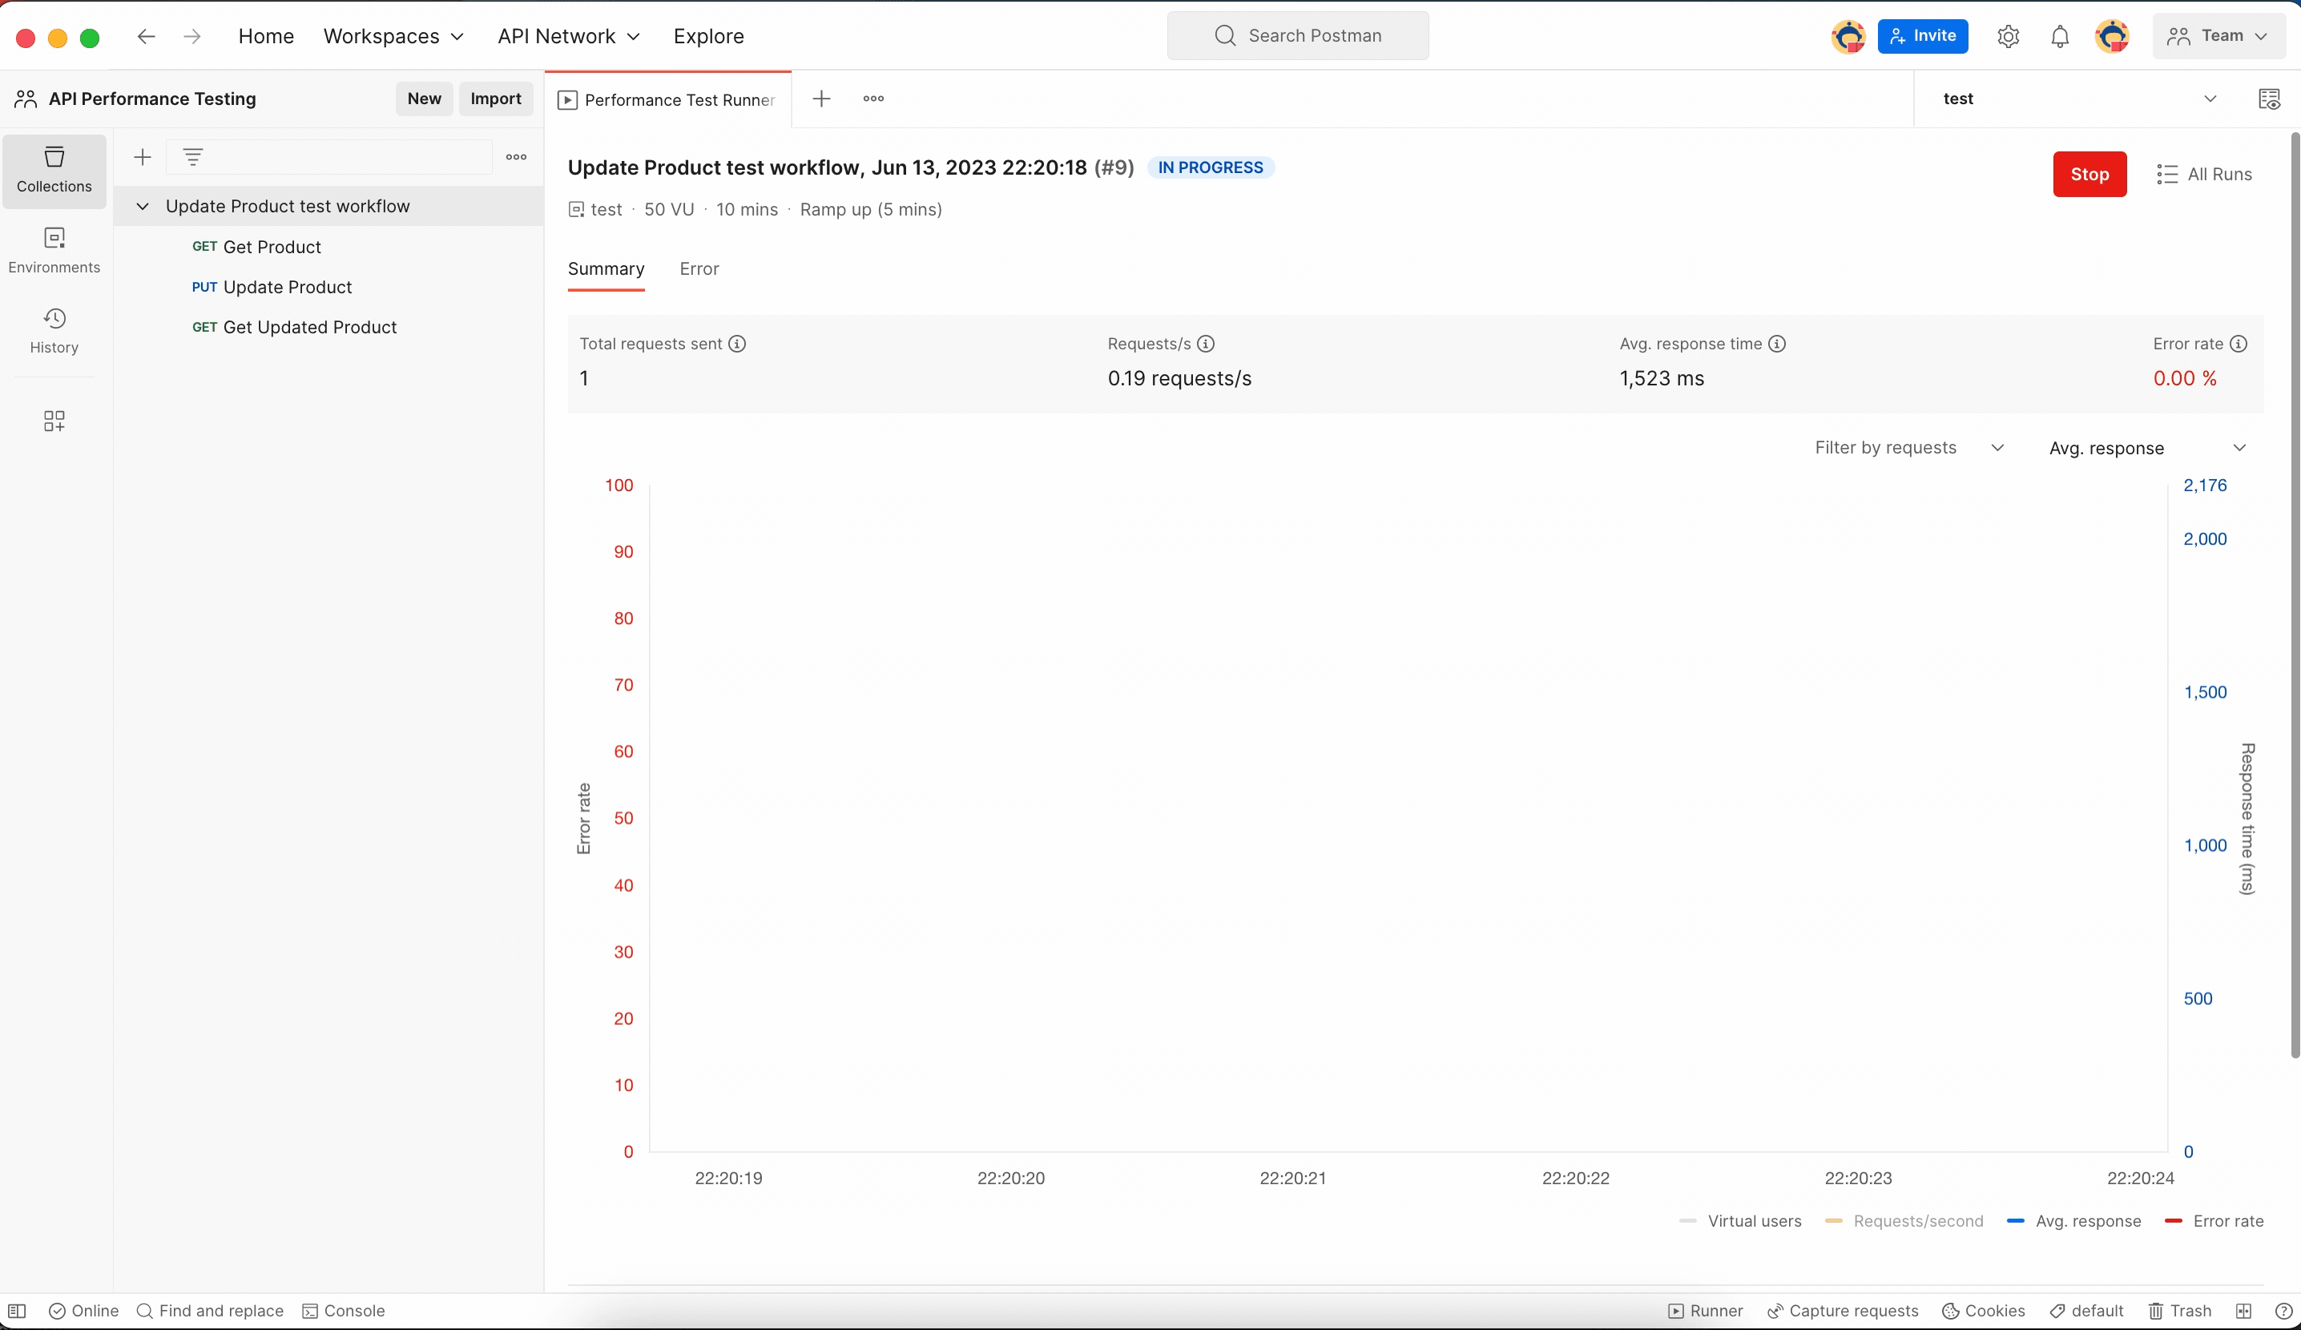Screen dimensions: 2301x1330
Task: Click the default agent status item
Action: click(x=2086, y=1311)
